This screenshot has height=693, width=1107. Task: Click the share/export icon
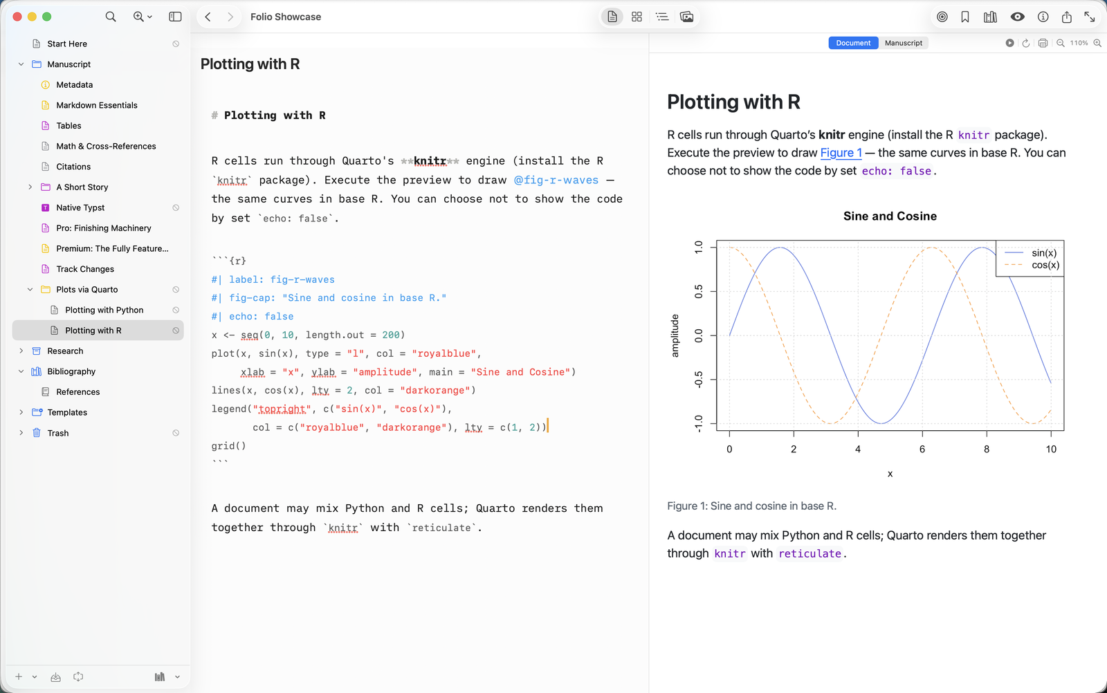point(1066,17)
